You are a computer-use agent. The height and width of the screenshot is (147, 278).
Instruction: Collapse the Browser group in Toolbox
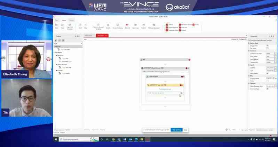[x=57, y=56]
